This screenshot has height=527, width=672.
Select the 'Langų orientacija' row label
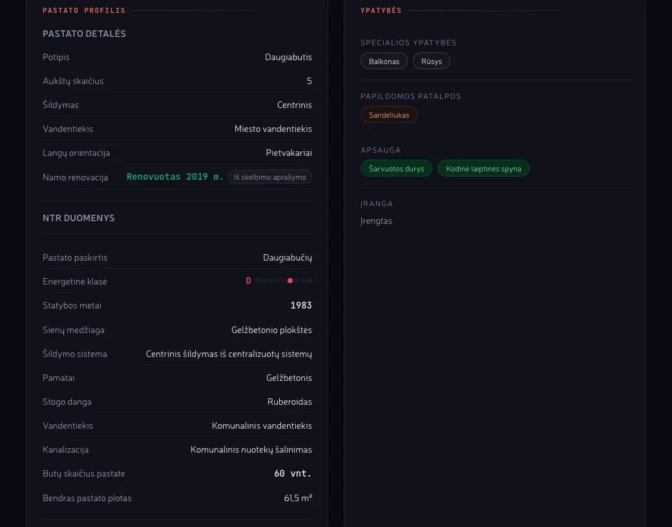point(76,153)
